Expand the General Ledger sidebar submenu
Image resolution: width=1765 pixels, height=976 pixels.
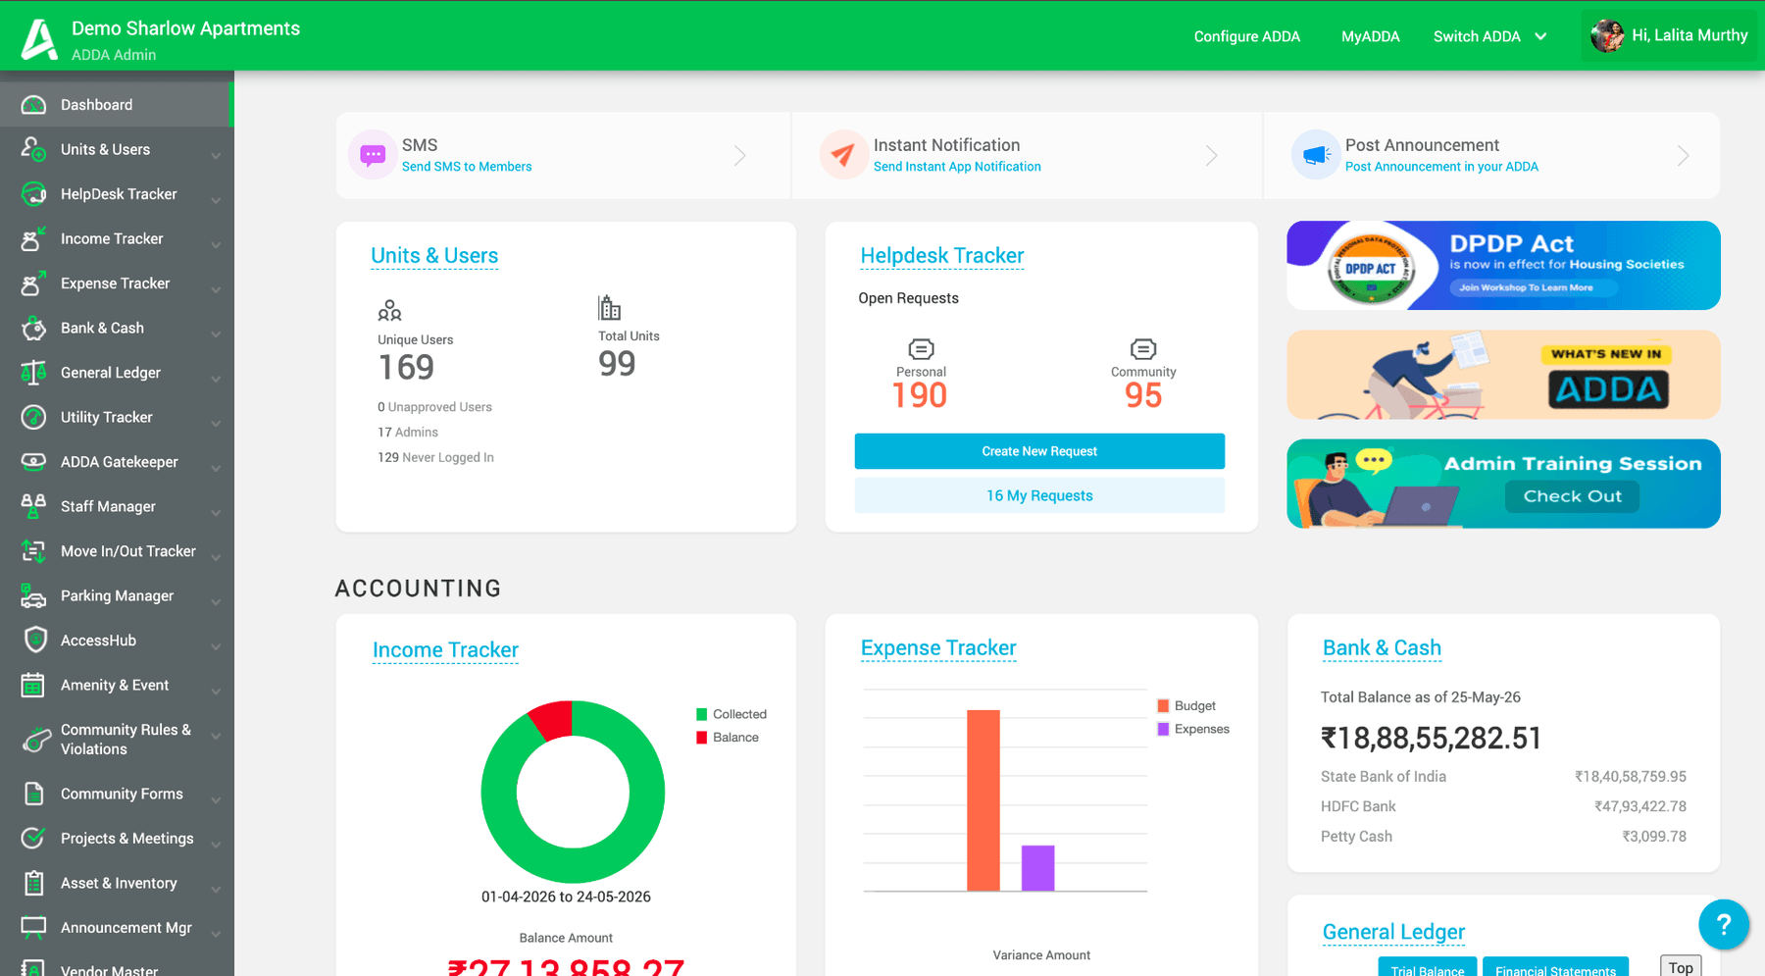[216, 379]
